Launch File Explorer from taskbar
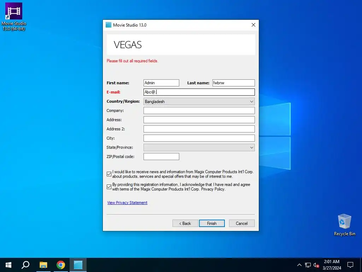 [43, 265]
